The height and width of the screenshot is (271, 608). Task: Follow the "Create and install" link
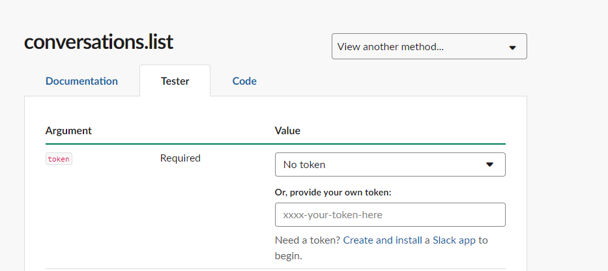pyautogui.click(x=383, y=240)
